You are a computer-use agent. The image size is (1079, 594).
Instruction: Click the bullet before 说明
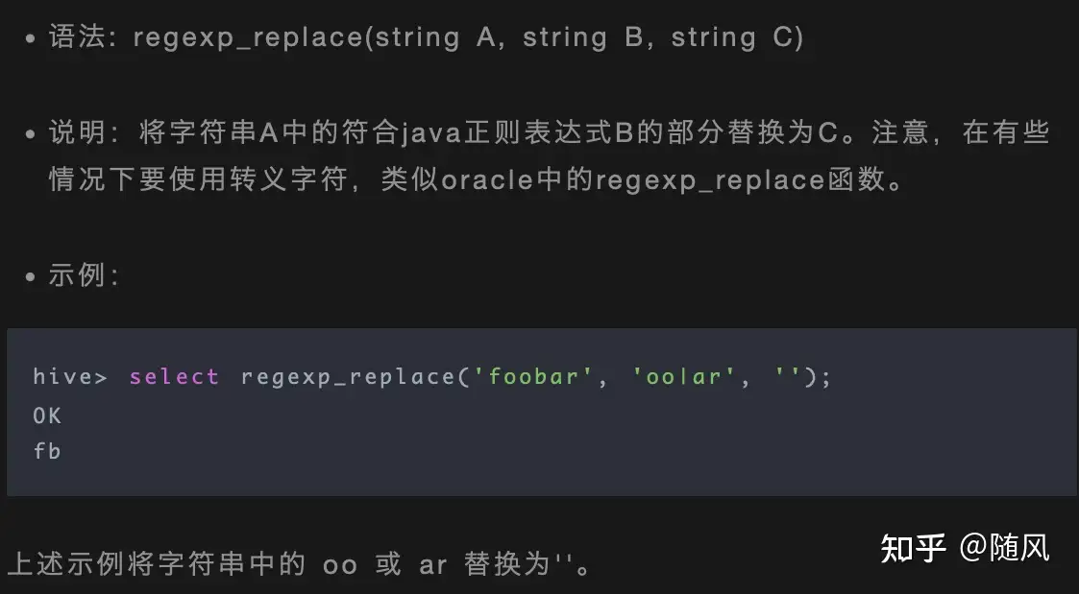(x=31, y=134)
